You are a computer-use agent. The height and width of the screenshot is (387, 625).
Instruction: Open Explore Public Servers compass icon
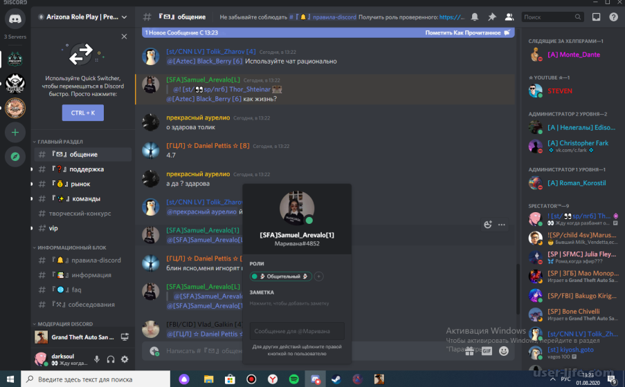point(15,156)
